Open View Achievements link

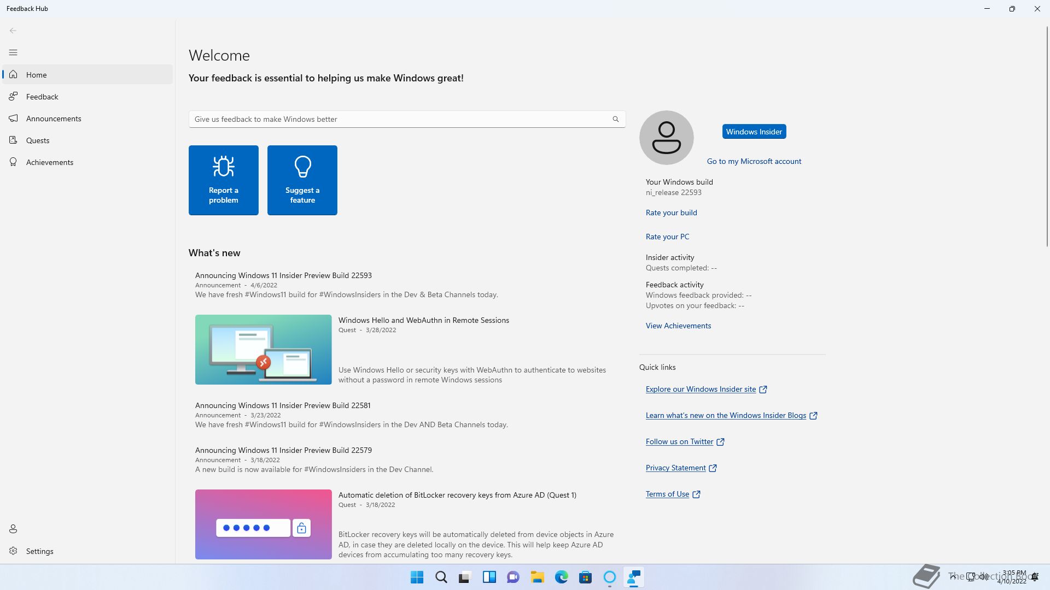coord(678,326)
